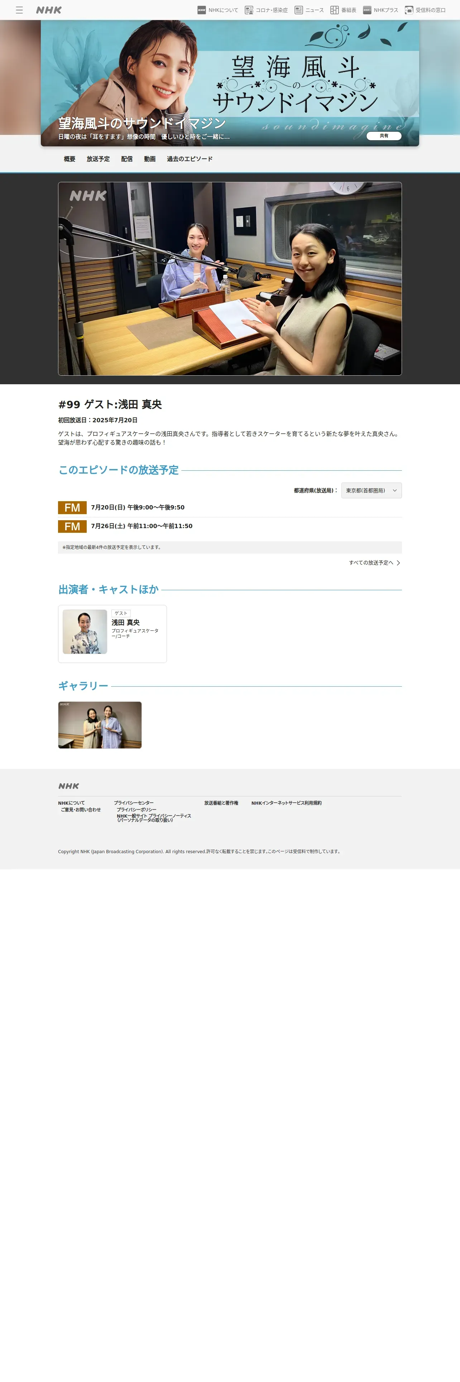Click the 7月20日(日) 午後9:00 broadcast time
Screen dimensions: 460x1382
pyautogui.click(x=138, y=508)
